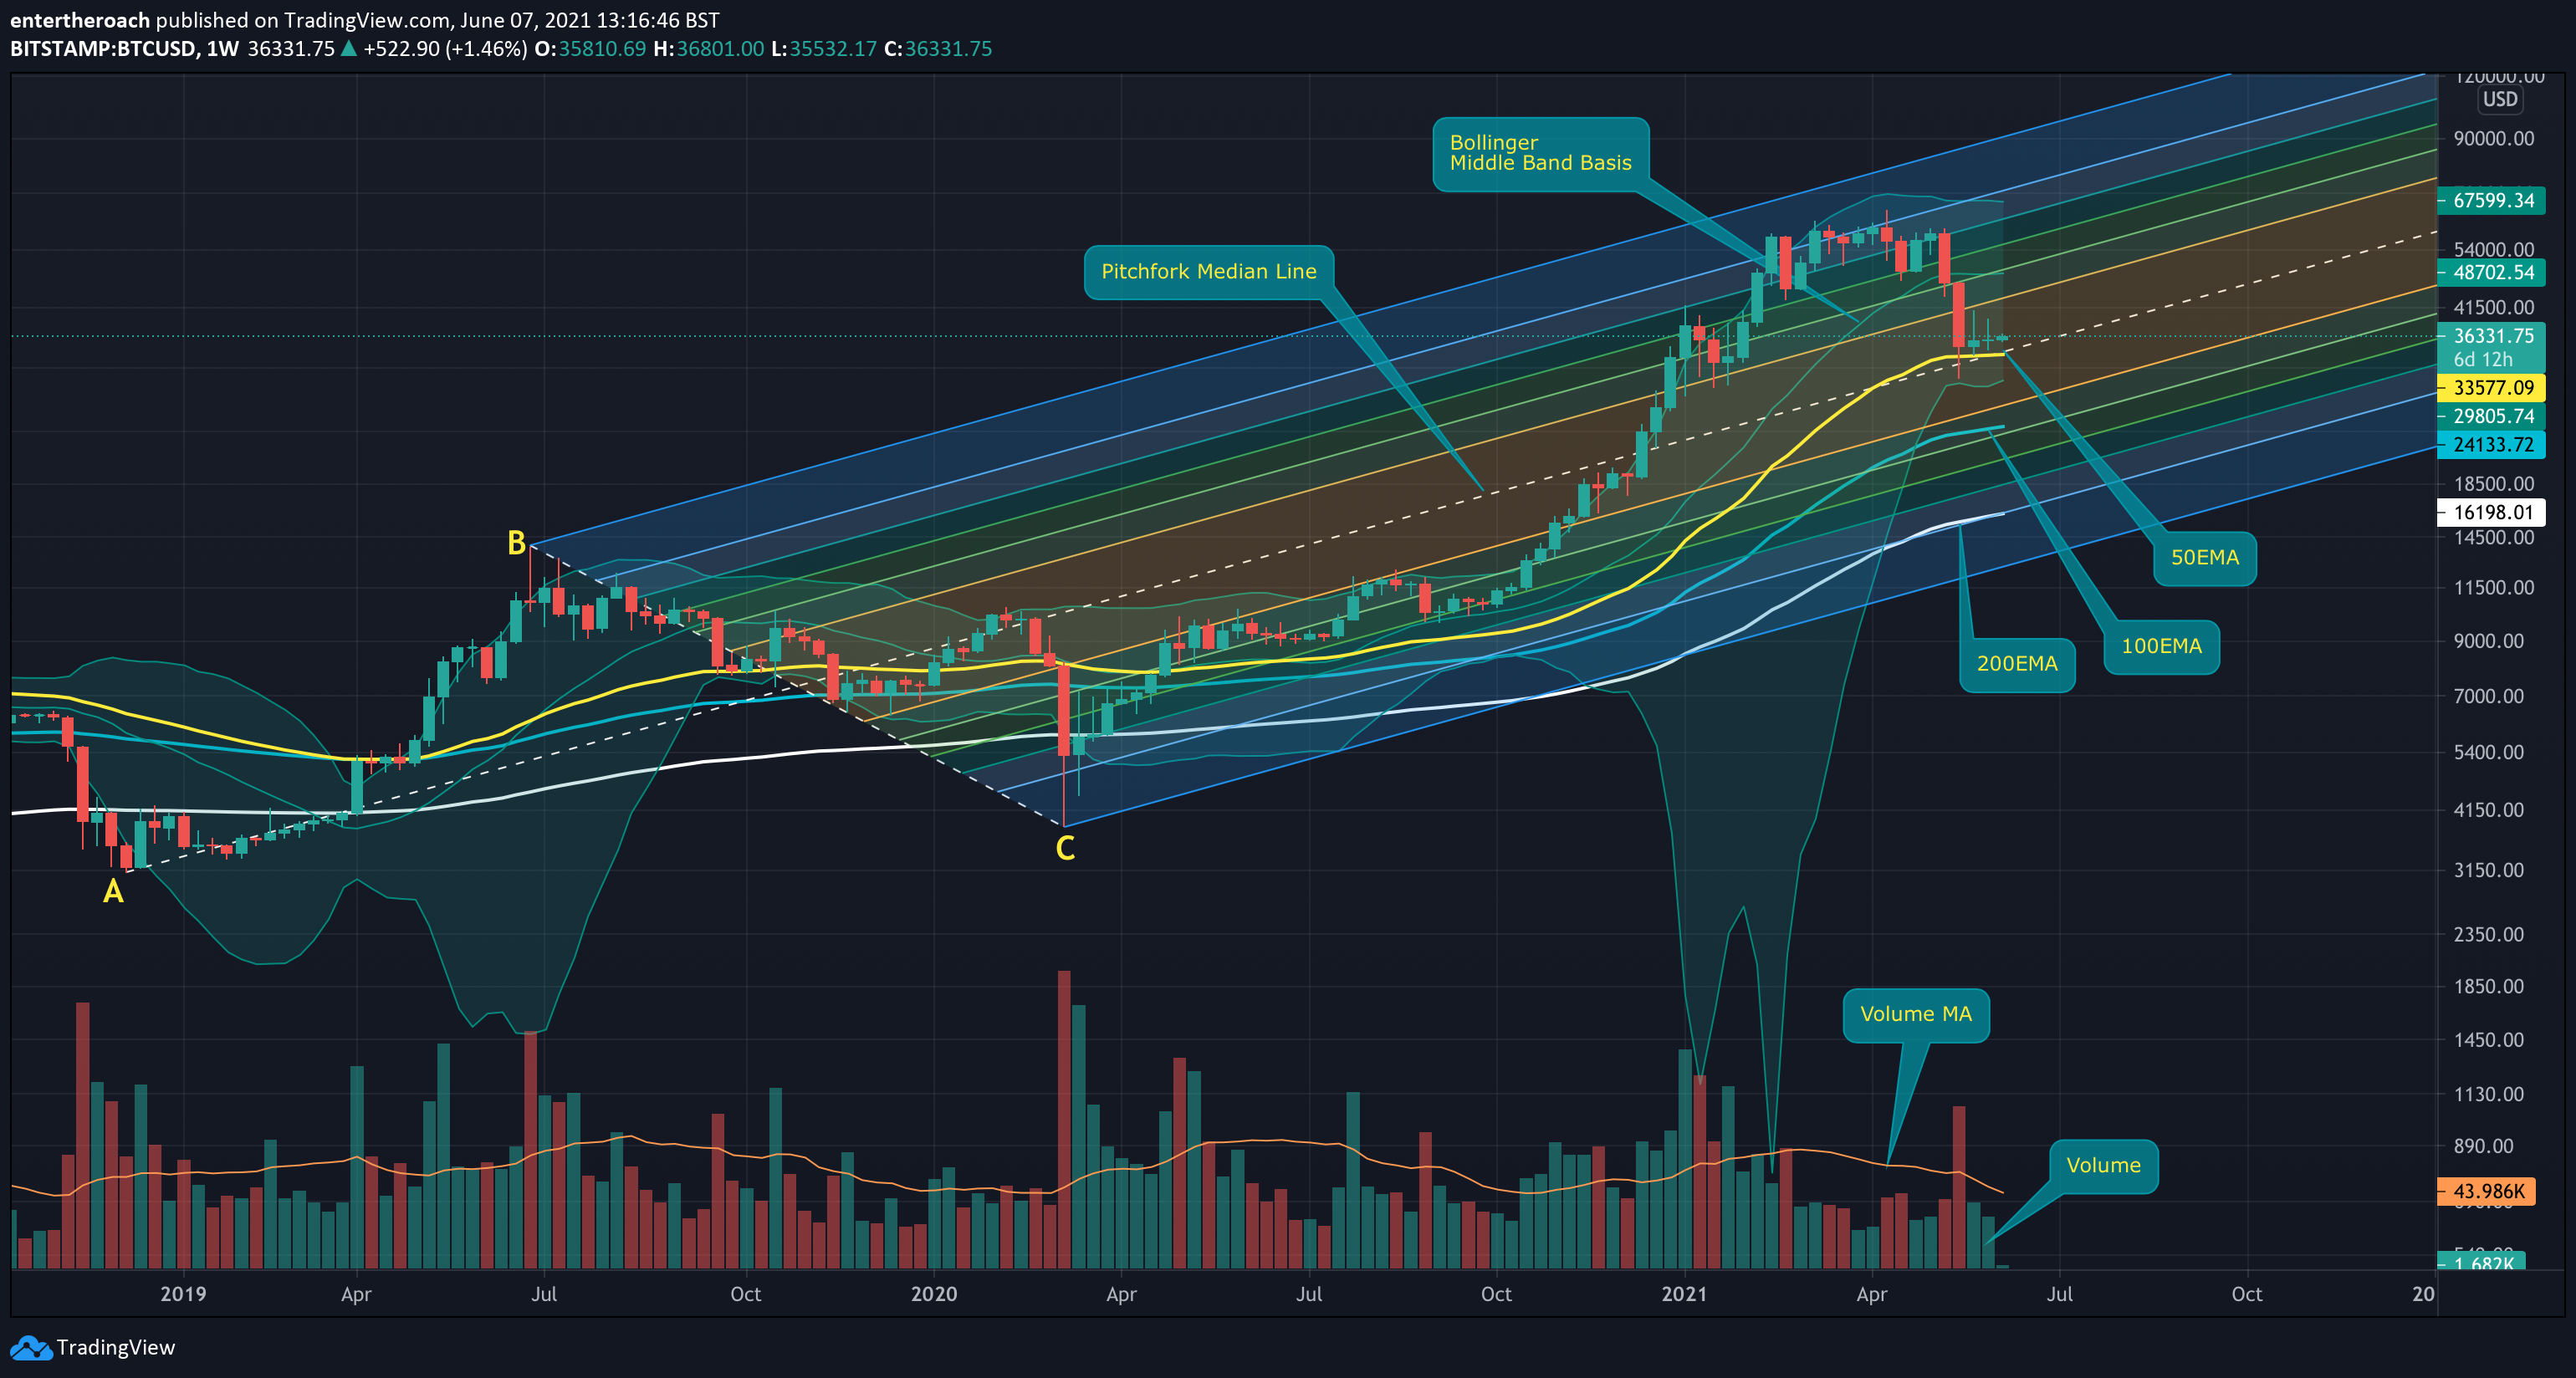Click the 2021 time axis label

(1684, 1294)
